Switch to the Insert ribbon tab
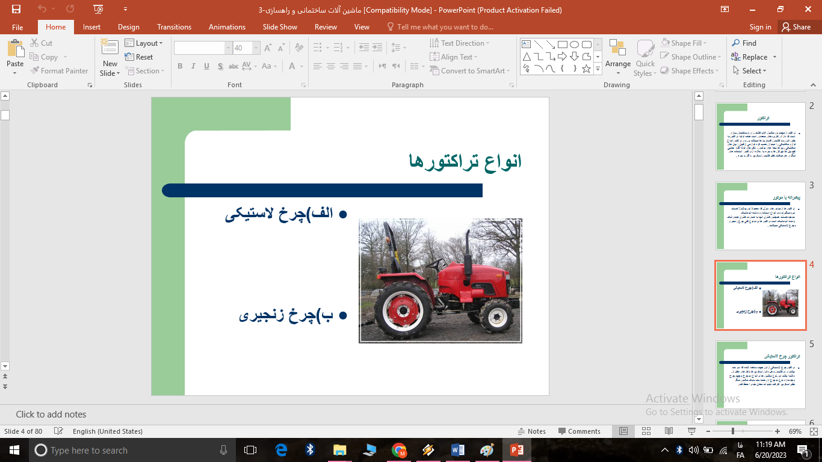822x462 pixels. point(91,27)
